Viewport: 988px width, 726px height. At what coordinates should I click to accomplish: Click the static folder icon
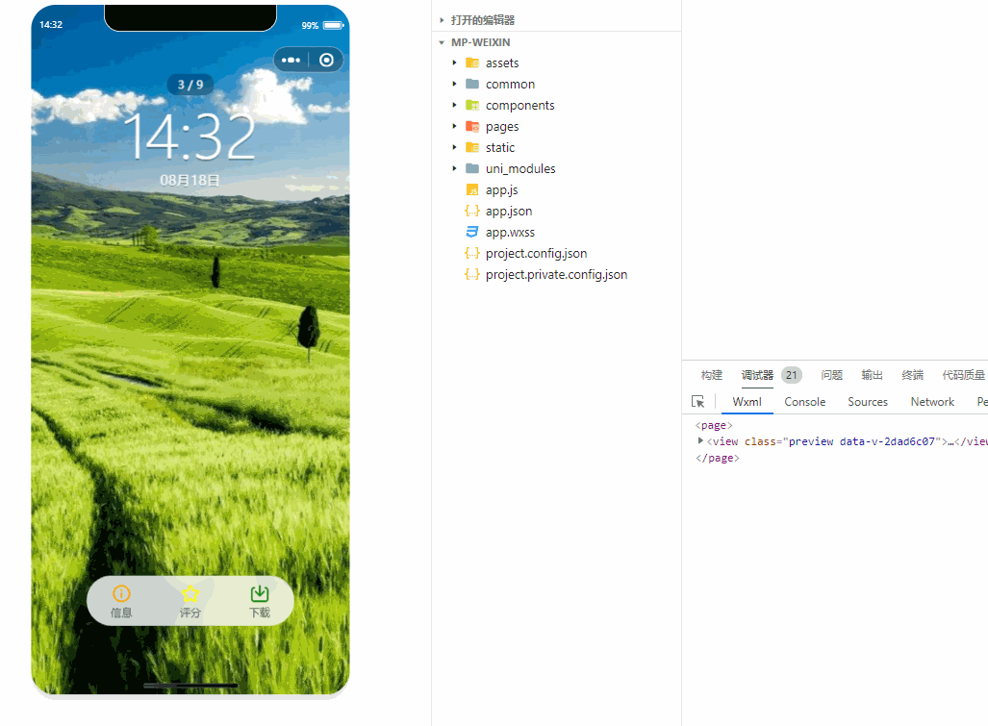pos(472,147)
